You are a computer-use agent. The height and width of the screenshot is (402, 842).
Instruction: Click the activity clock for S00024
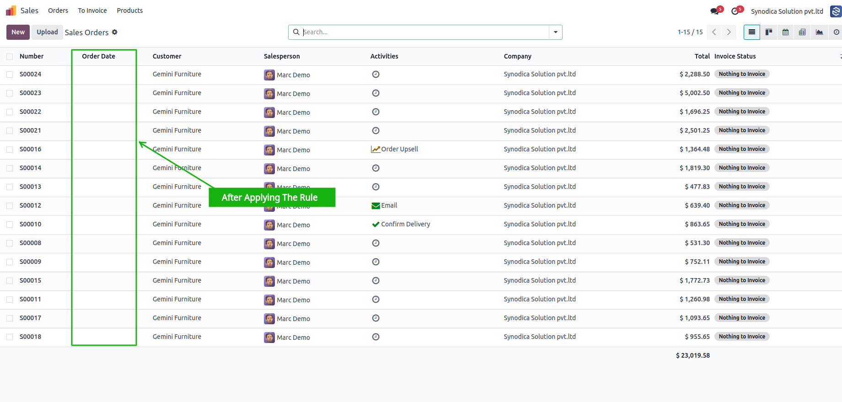(375, 74)
